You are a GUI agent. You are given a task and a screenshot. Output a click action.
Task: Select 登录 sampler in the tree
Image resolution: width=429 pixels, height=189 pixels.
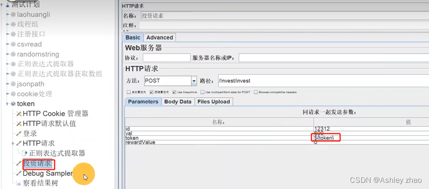pos(30,133)
